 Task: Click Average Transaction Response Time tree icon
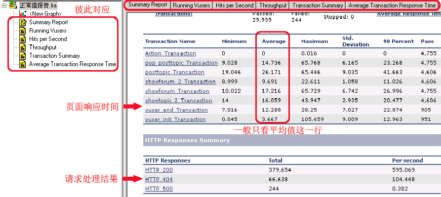point(23,64)
